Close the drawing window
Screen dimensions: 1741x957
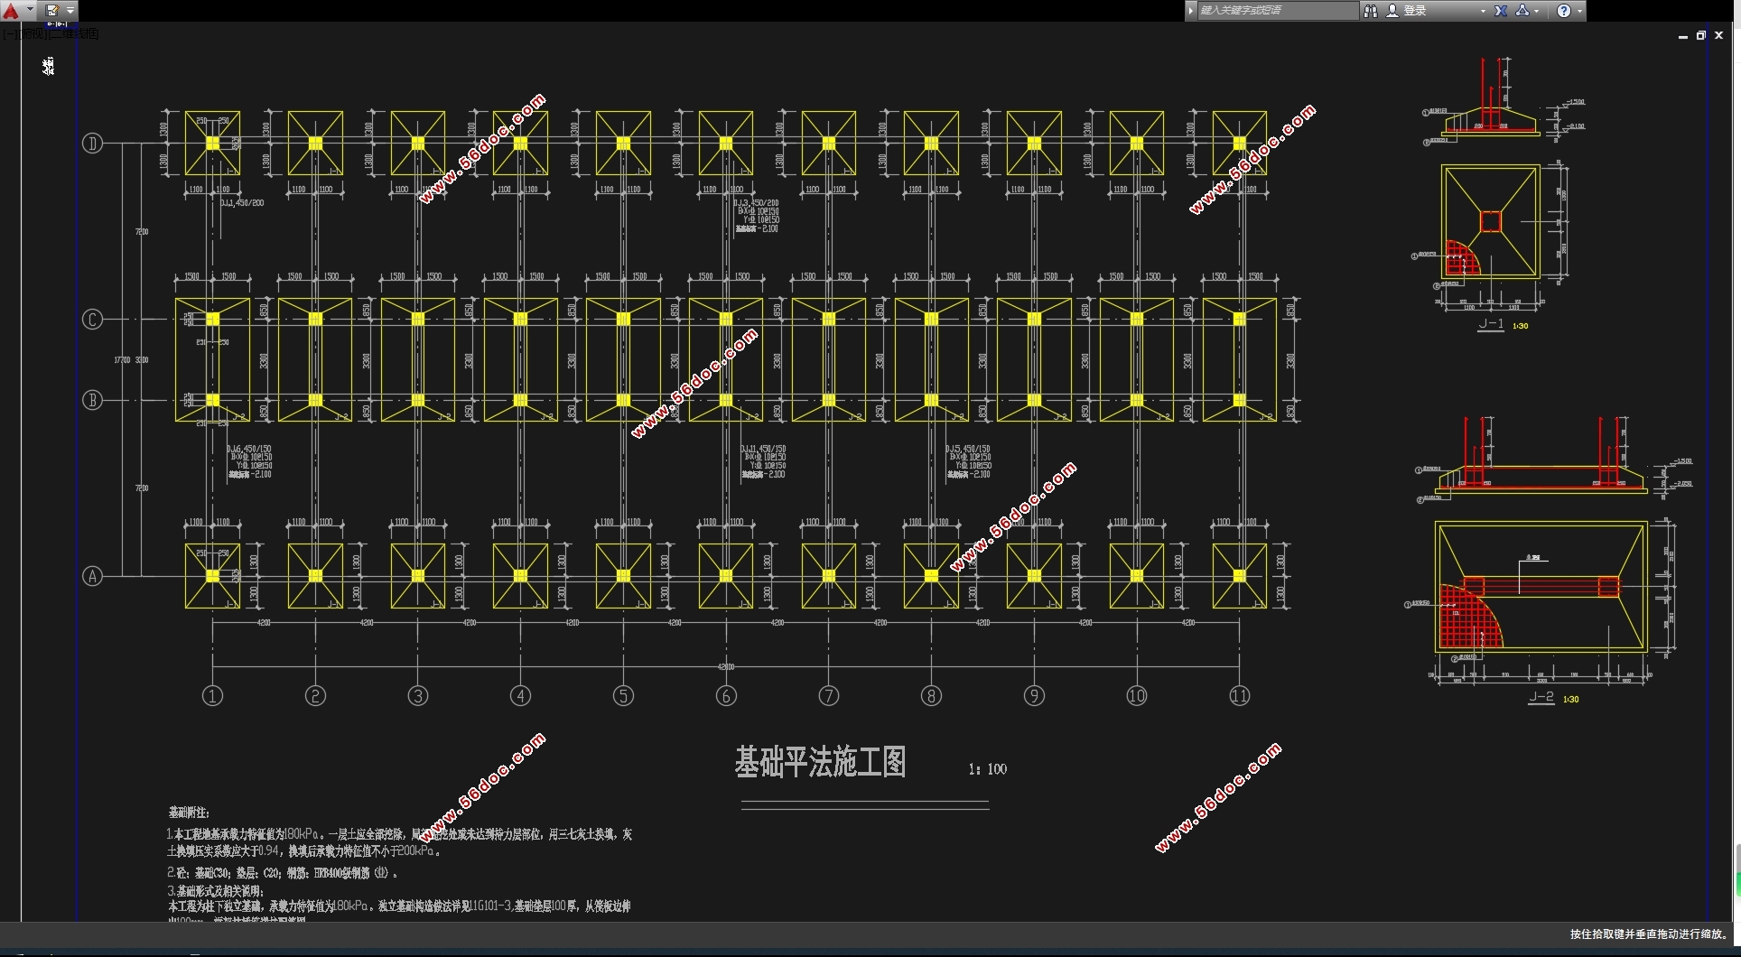(x=1719, y=36)
